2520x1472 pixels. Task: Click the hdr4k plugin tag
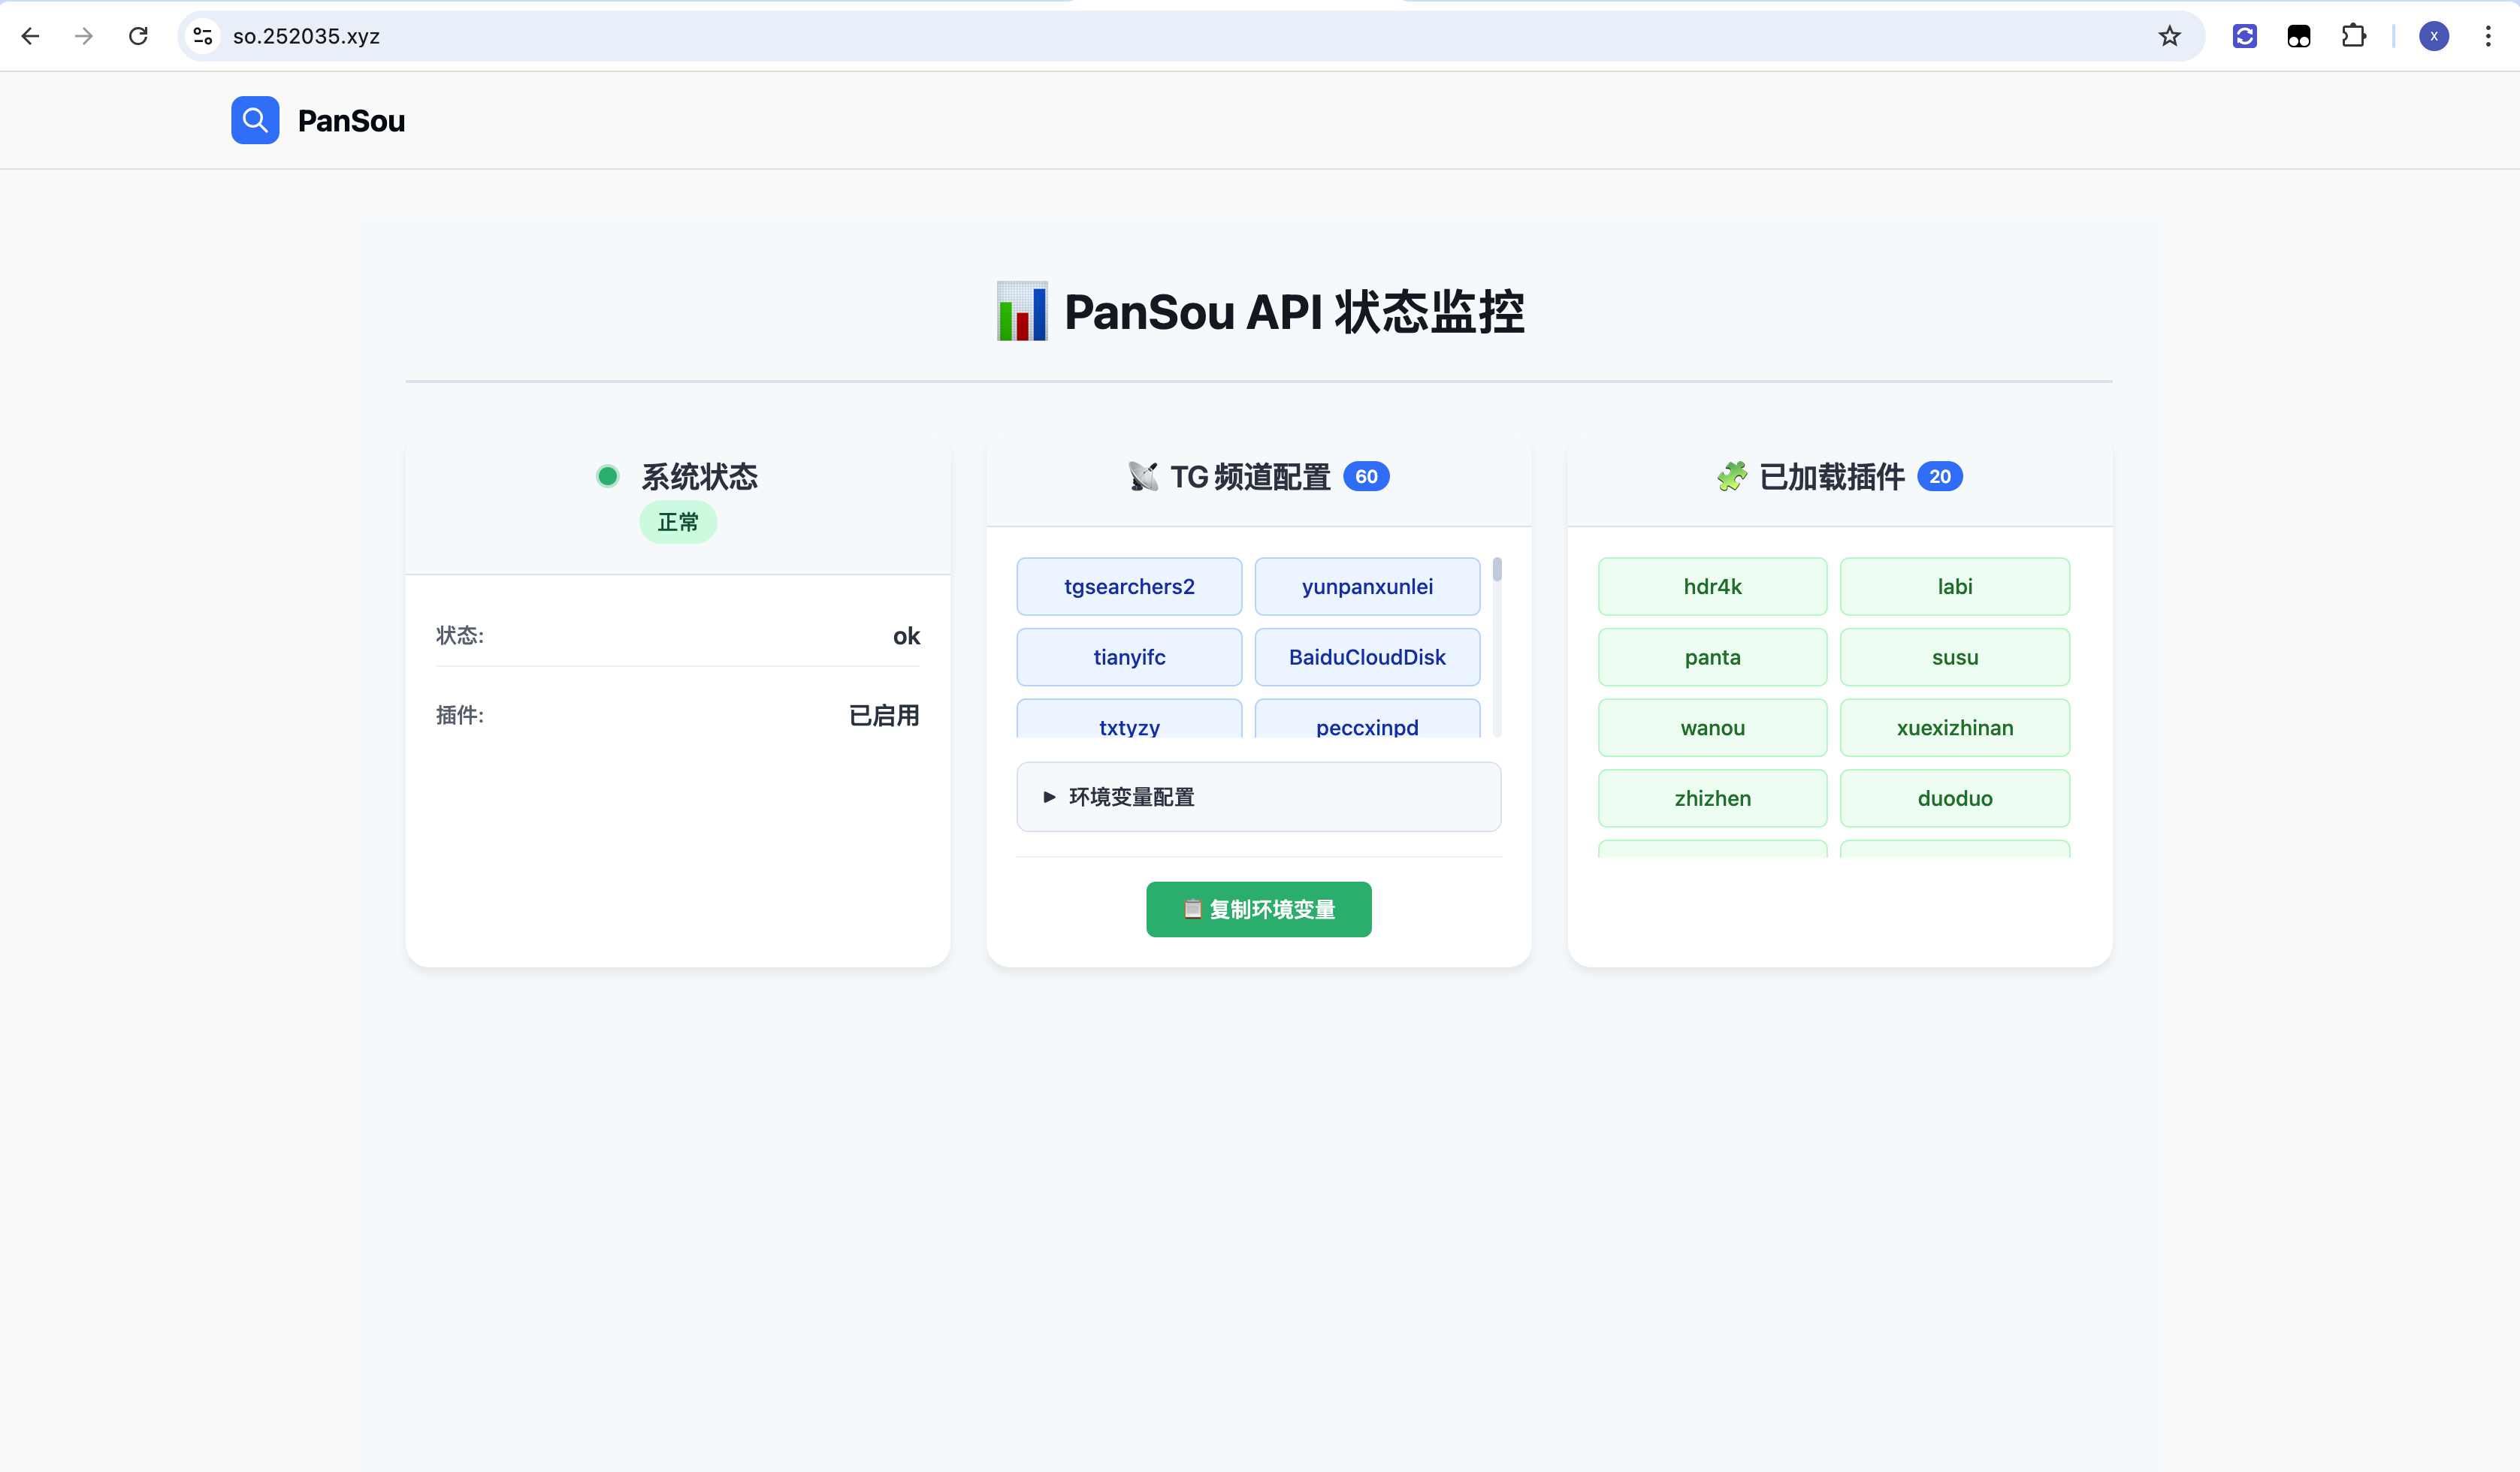(x=1712, y=587)
